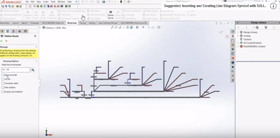Enable the Electrical BOM checkbox
Screen dimensions: 280x138
(x=3, y=75)
